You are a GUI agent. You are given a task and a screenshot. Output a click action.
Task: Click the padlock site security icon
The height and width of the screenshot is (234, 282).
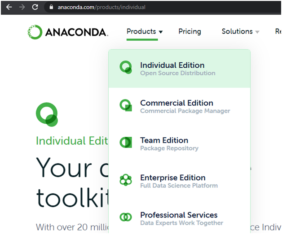pyautogui.click(x=51, y=7)
